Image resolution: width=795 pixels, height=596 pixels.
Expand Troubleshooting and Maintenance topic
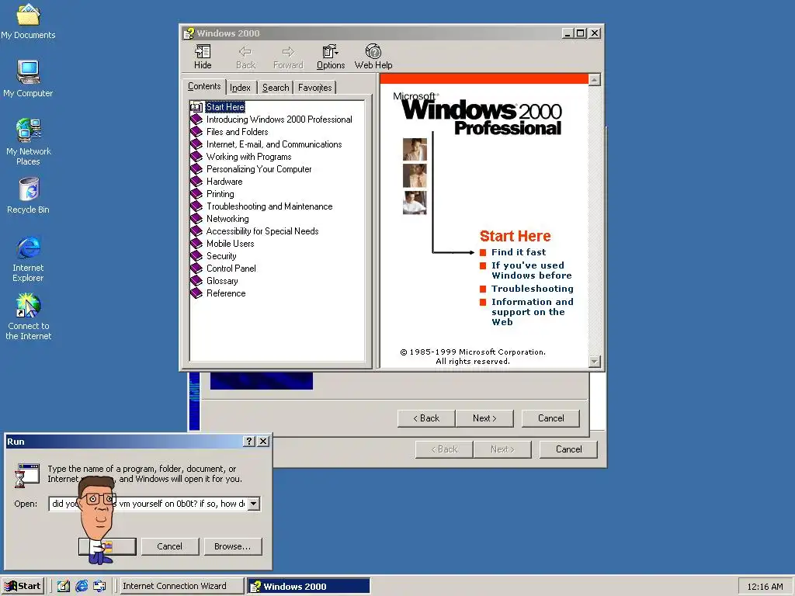(x=269, y=206)
